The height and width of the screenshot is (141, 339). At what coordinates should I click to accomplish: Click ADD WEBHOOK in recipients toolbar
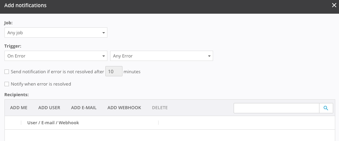point(124,108)
